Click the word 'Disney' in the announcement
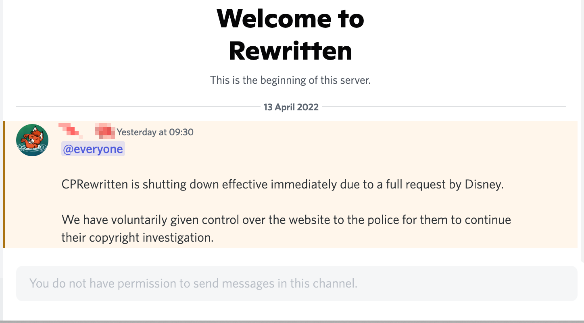This screenshot has height=323, width=584. pyautogui.click(x=483, y=184)
